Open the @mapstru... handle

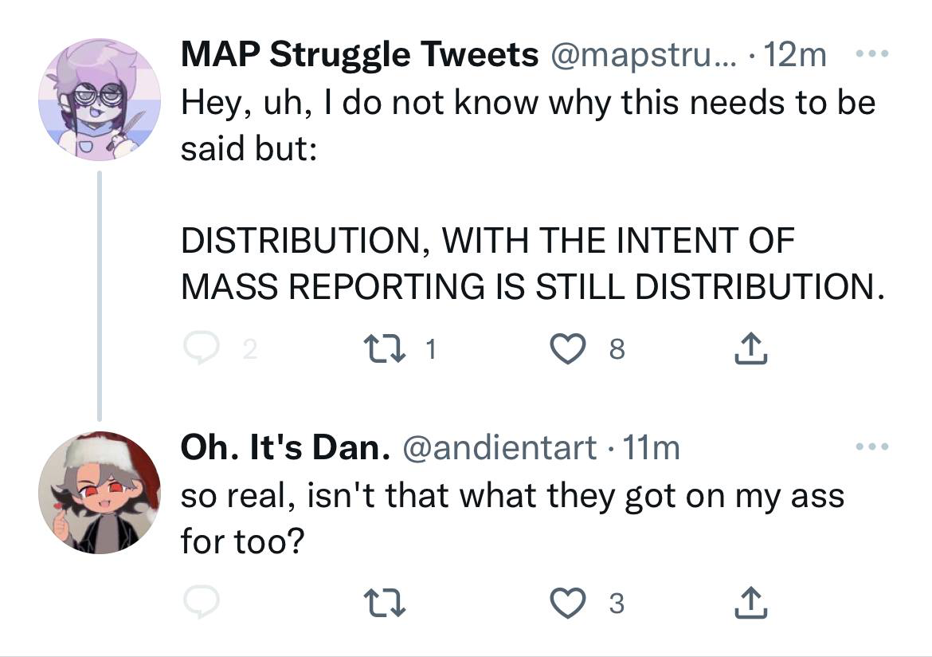(x=644, y=55)
